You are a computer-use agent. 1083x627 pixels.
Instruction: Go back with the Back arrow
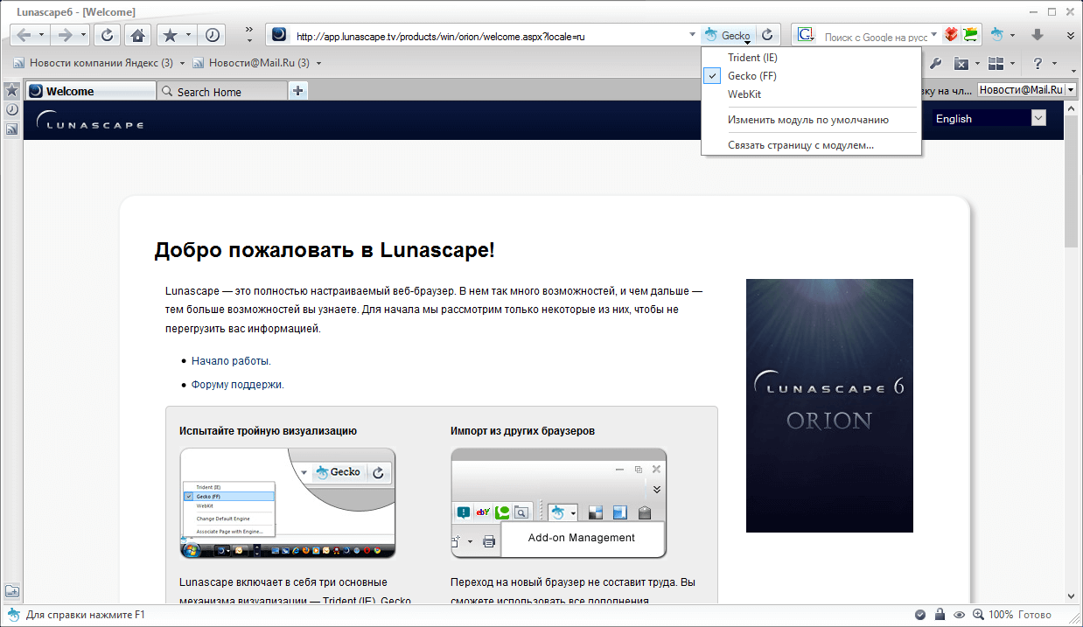point(24,35)
